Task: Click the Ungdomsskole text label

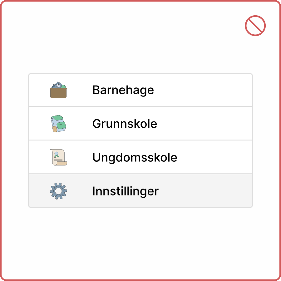Action: point(135,157)
